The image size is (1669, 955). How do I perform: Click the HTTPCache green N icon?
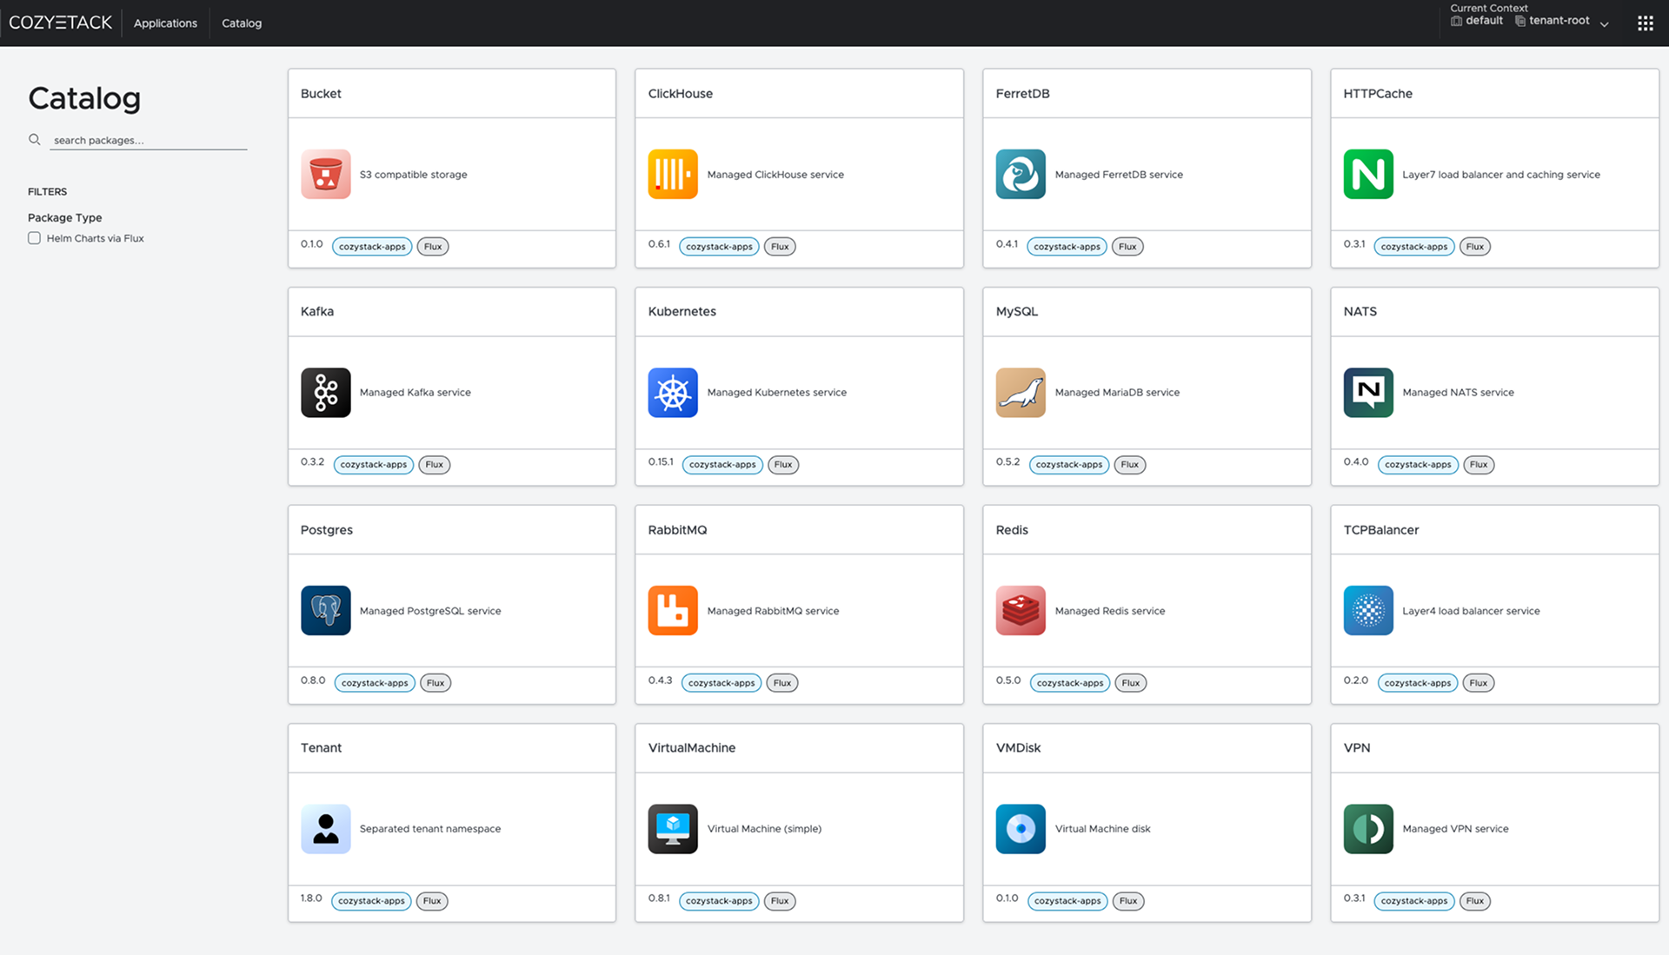1368,175
